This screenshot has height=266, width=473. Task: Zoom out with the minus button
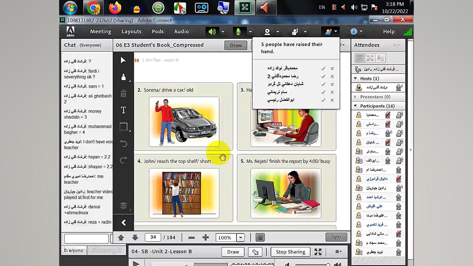tap(191, 238)
